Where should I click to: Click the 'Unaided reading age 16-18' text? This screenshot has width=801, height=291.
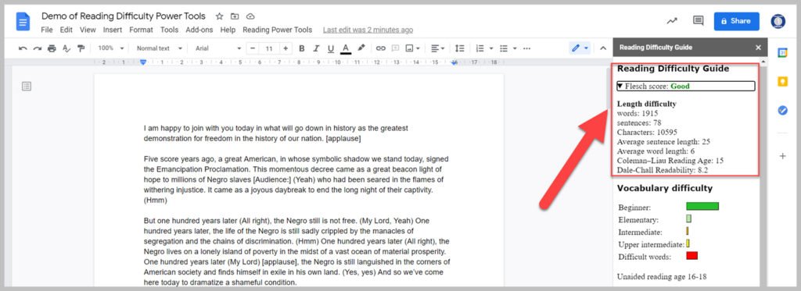point(661,277)
